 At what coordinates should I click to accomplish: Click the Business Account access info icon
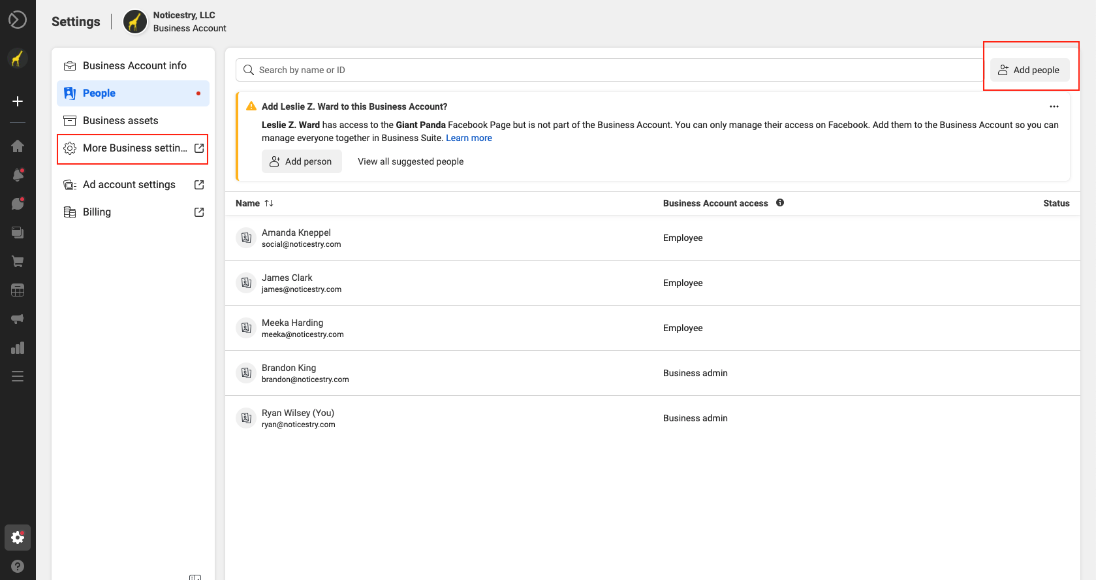[x=780, y=203]
